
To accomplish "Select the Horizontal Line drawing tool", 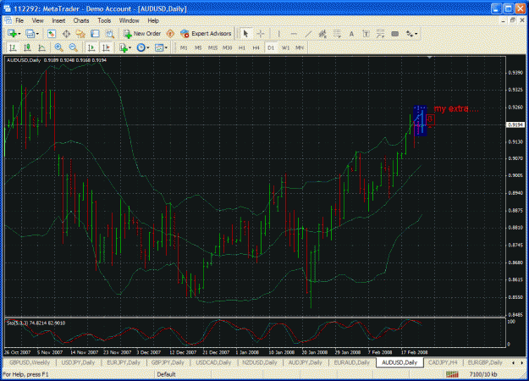I will pos(294,33).
